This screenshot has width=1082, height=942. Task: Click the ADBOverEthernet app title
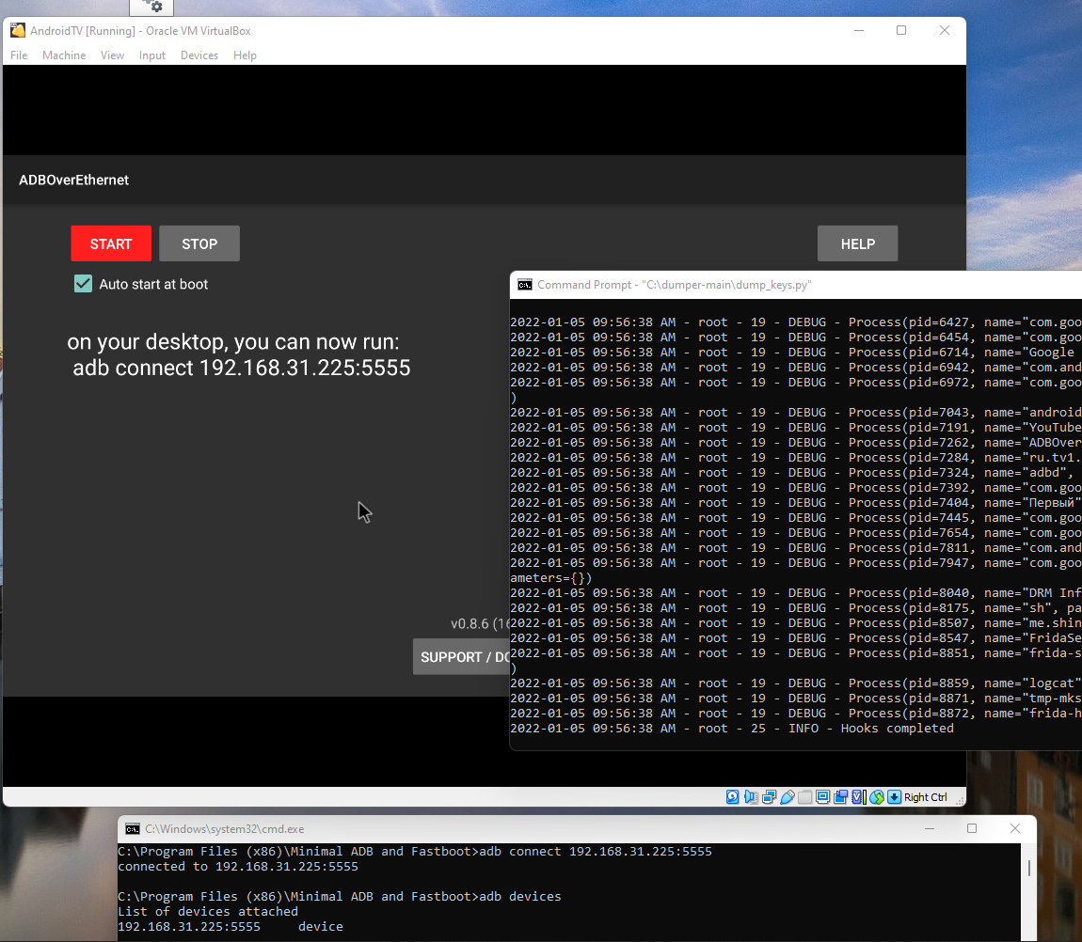pos(73,180)
